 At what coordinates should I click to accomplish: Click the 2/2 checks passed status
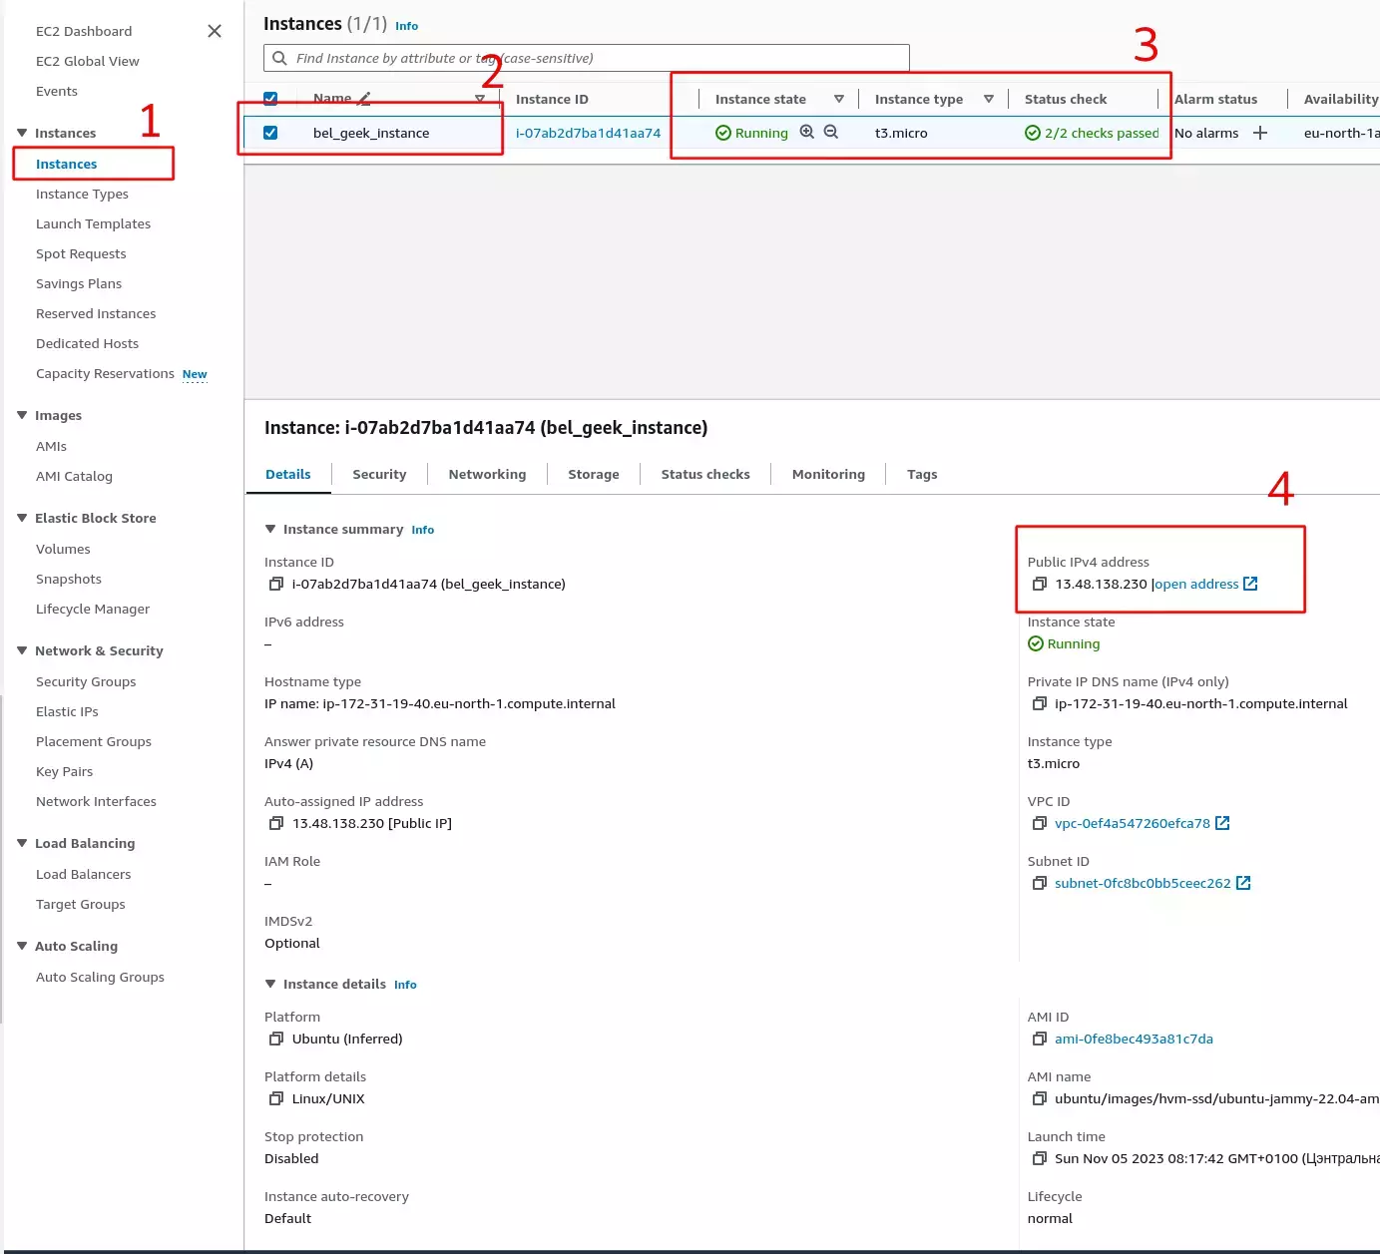pos(1093,133)
